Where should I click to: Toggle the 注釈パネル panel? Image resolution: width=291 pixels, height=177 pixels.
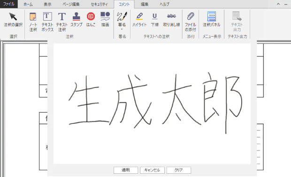[x=212, y=20]
